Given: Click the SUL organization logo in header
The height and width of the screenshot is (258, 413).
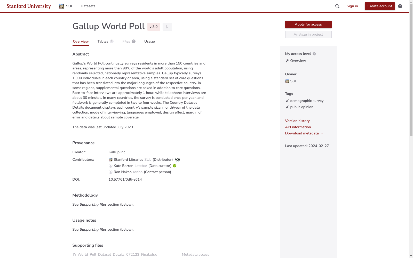Looking at the screenshot, I should (61, 6).
